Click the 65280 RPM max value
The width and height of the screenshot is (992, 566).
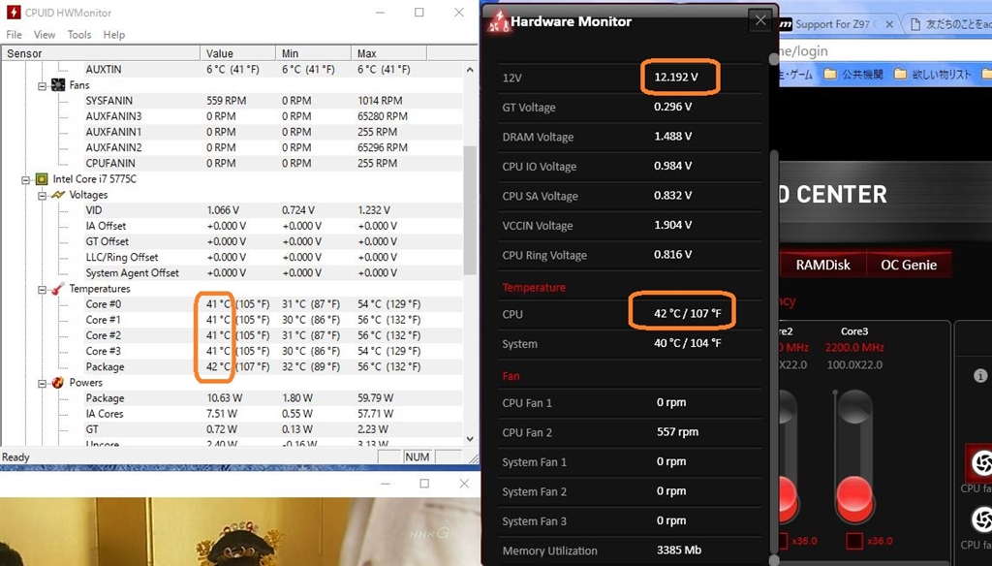[382, 116]
